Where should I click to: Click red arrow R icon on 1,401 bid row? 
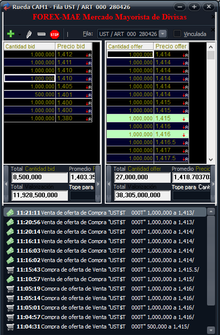(89, 95)
